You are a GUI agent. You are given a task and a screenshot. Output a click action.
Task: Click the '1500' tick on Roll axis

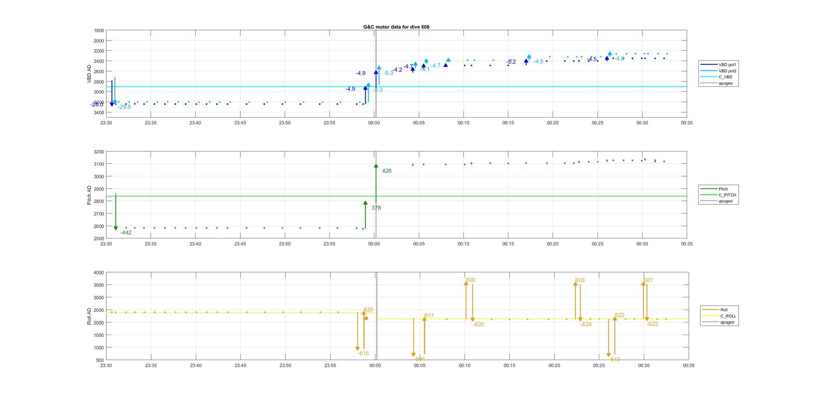coord(99,335)
